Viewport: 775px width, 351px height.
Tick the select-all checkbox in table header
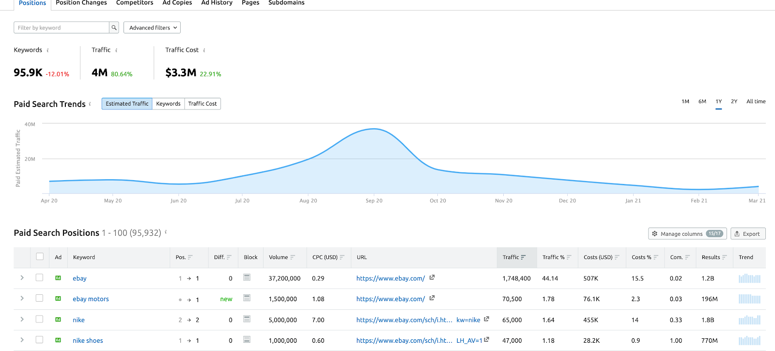[40, 257]
